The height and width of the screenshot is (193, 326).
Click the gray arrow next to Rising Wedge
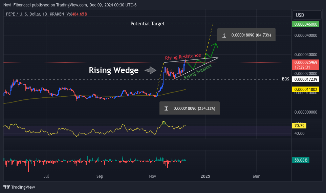tap(150, 70)
